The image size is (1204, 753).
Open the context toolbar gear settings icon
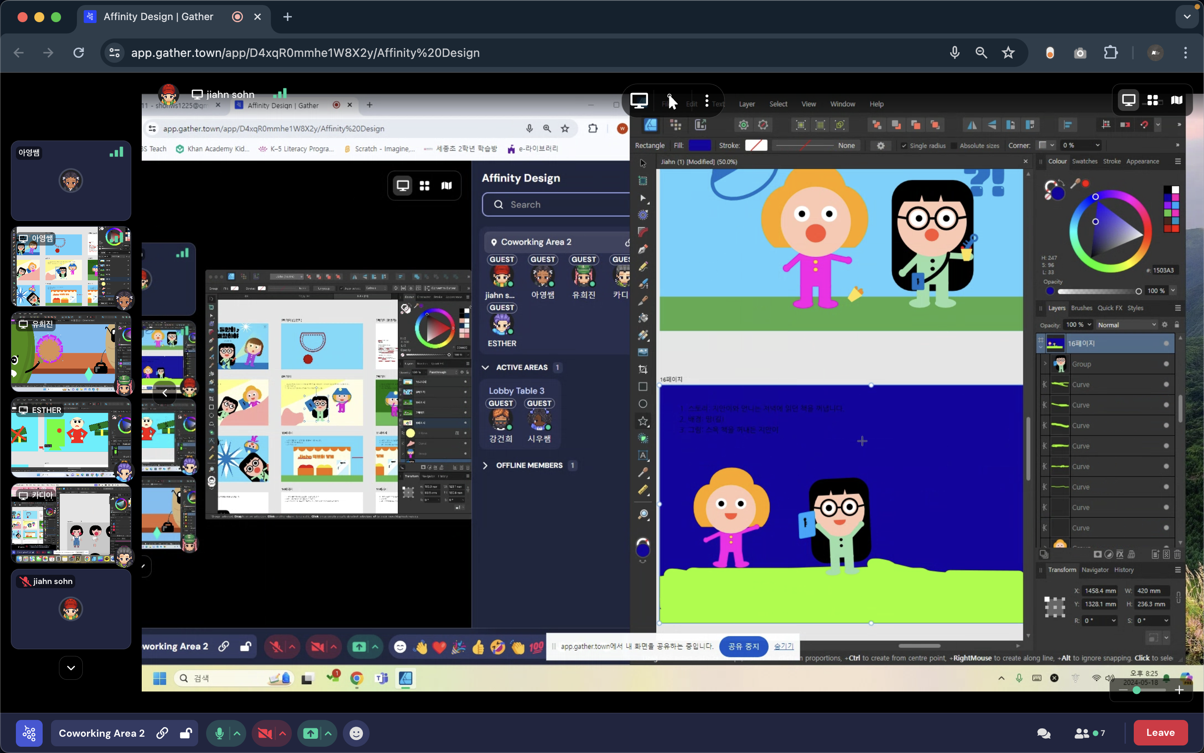coord(880,146)
